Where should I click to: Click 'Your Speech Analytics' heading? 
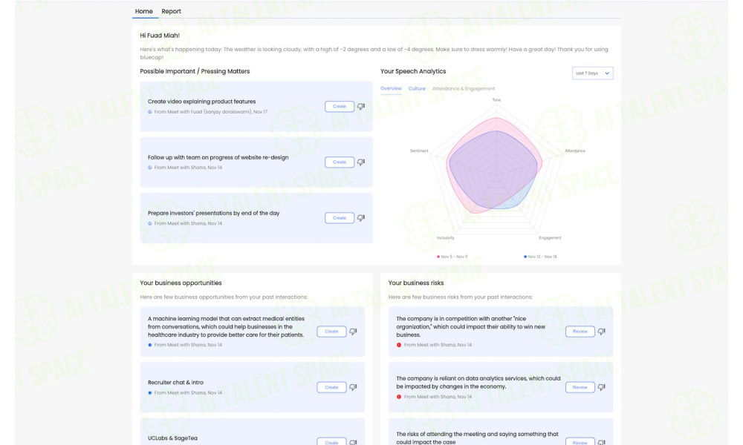(413, 71)
